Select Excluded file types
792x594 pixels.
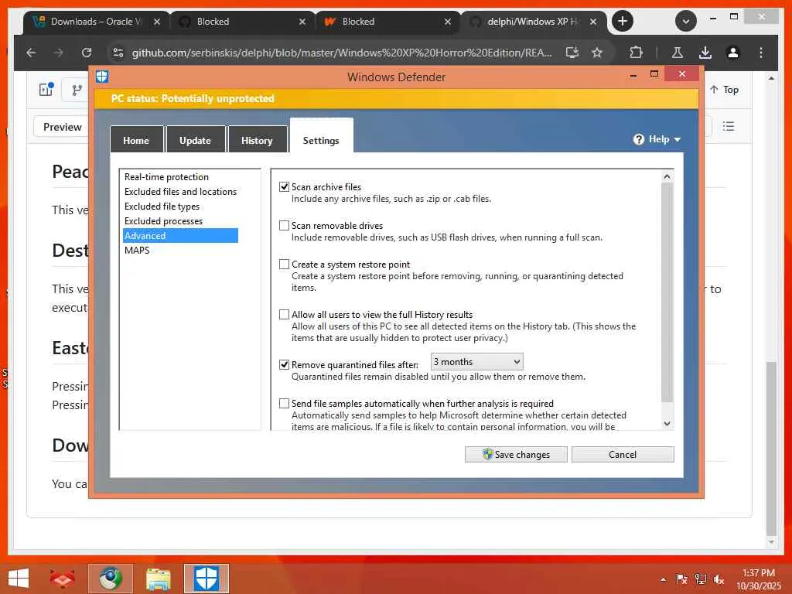pos(162,206)
